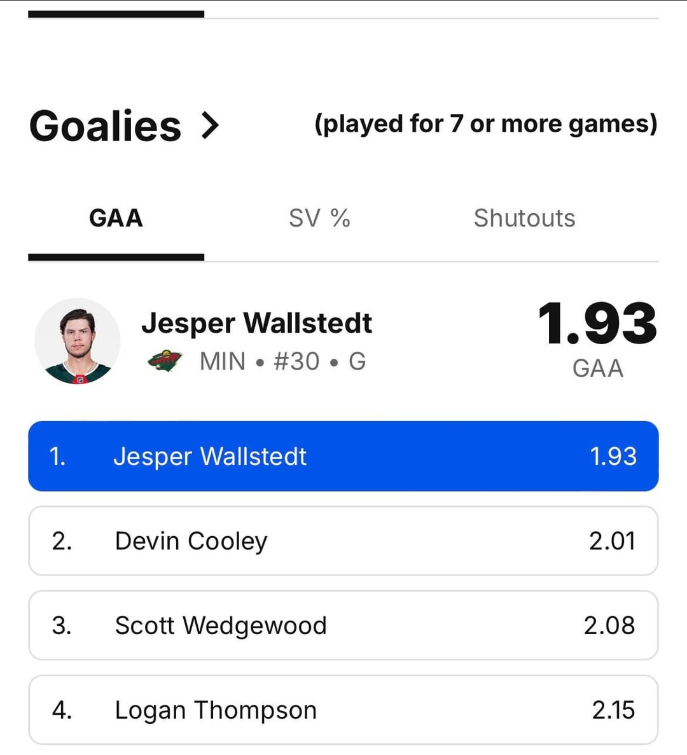Select the GAA tab
687x755 pixels.
(116, 218)
